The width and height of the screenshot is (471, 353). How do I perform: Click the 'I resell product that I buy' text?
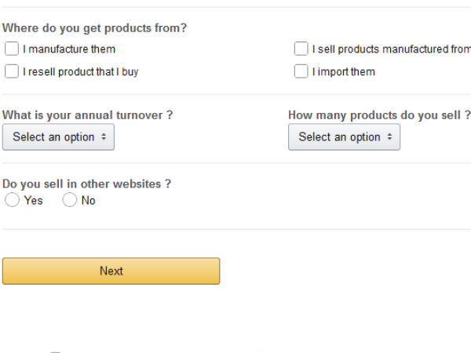click(x=81, y=72)
